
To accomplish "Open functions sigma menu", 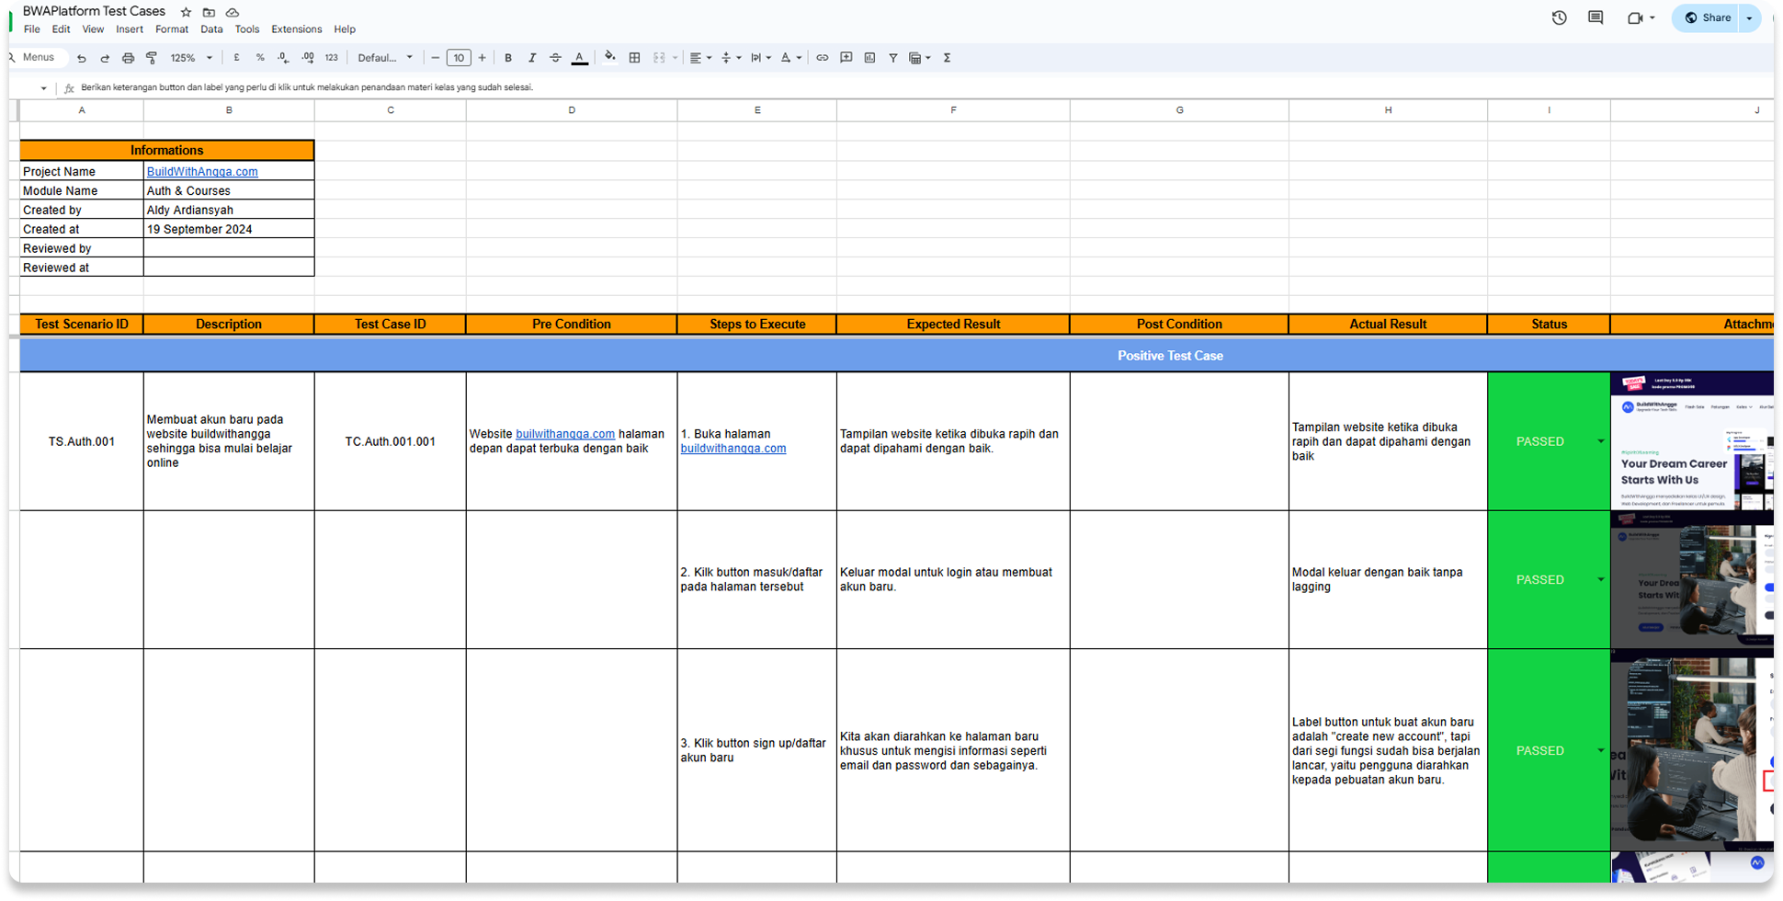I will (947, 58).
